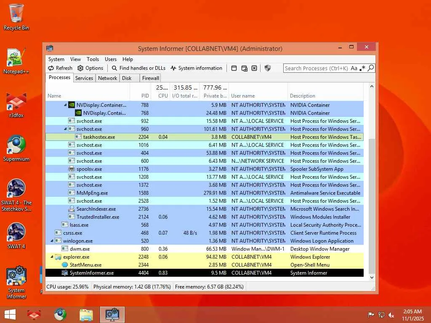Open the System menu
Screen dimensions: 431x323
(x=56, y=59)
